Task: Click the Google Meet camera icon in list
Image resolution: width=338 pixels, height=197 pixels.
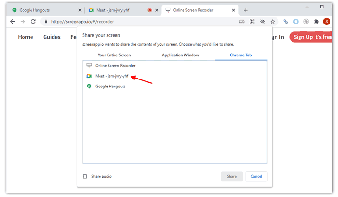Action: pyautogui.click(x=89, y=76)
